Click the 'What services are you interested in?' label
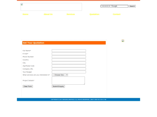This screenshot has height=117, width=157. pyautogui.click(x=36, y=75)
